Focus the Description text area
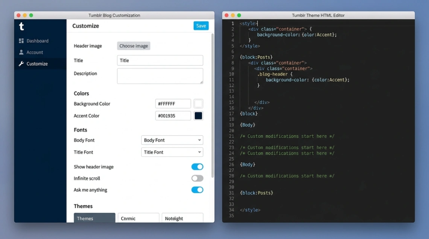429x239 pixels. [x=160, y=76]
